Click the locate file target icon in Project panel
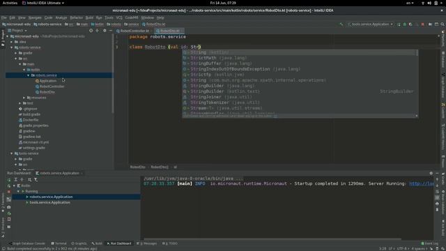The height and width of the screenshot is (251, 446). pos(91,31)
